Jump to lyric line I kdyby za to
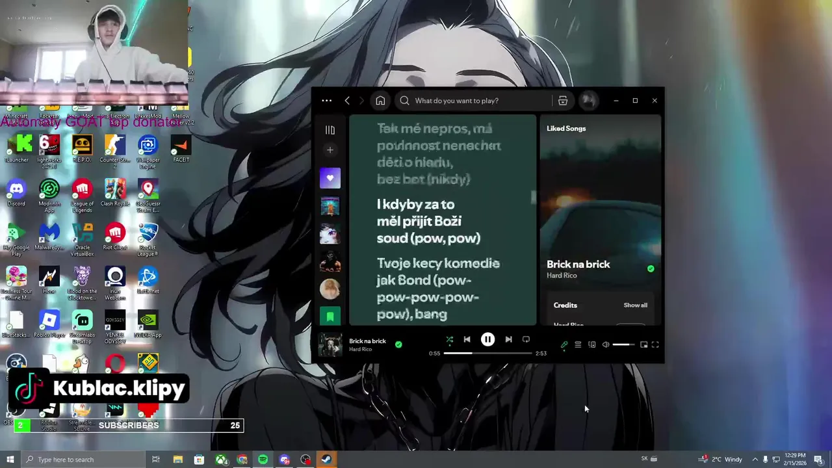832x468 pixels. click(x=428, y=222)
